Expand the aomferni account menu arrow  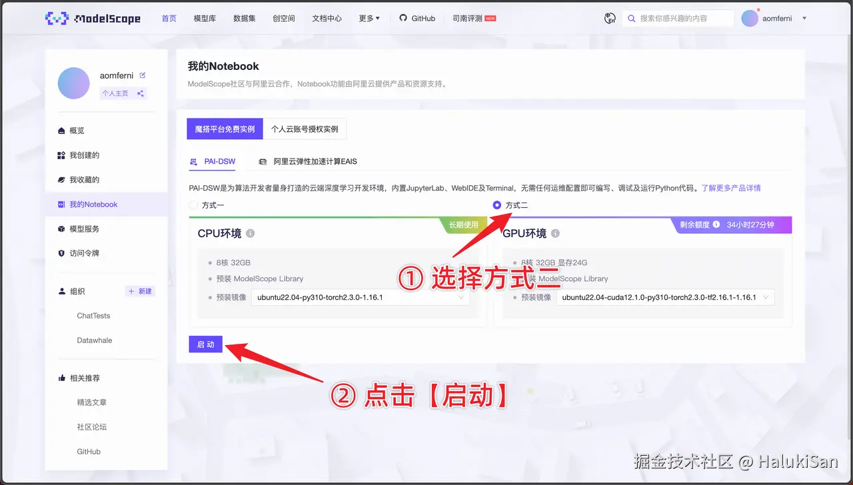click(x=804, y=19)
